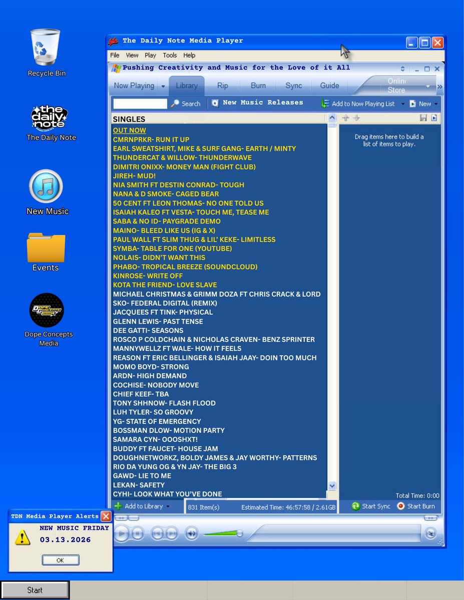
Task: Open the File menu
Action: click(115, 55)
